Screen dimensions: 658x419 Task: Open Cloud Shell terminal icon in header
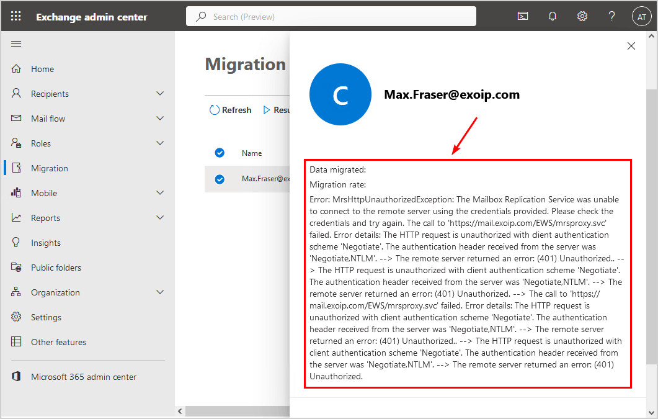click(522, 16)
